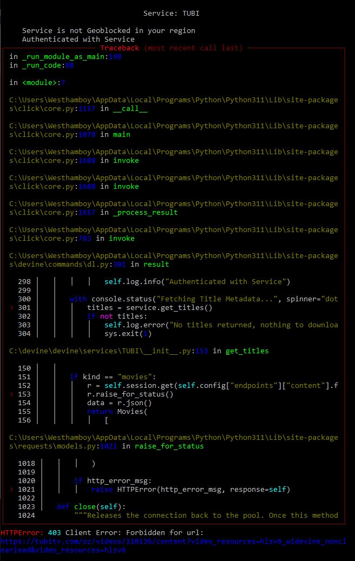Click "Service is not Geoblocked in your region"
355x561 pixels.
click(108, 31)
